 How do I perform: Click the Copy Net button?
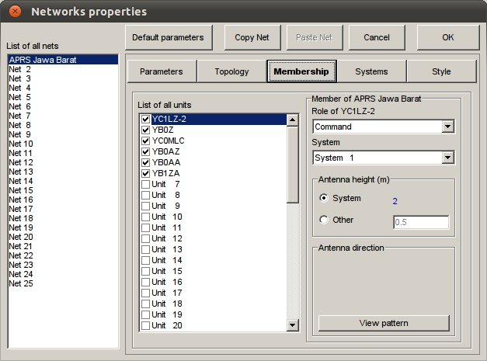tap(252, 37)
